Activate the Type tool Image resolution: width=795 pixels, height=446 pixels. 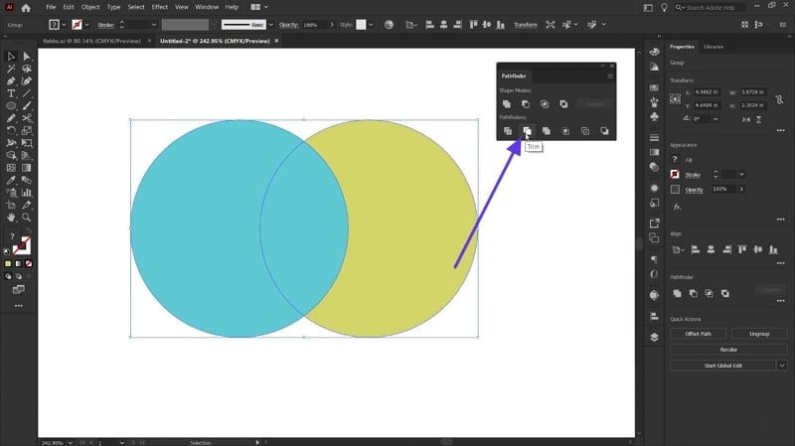click(11, 93)
